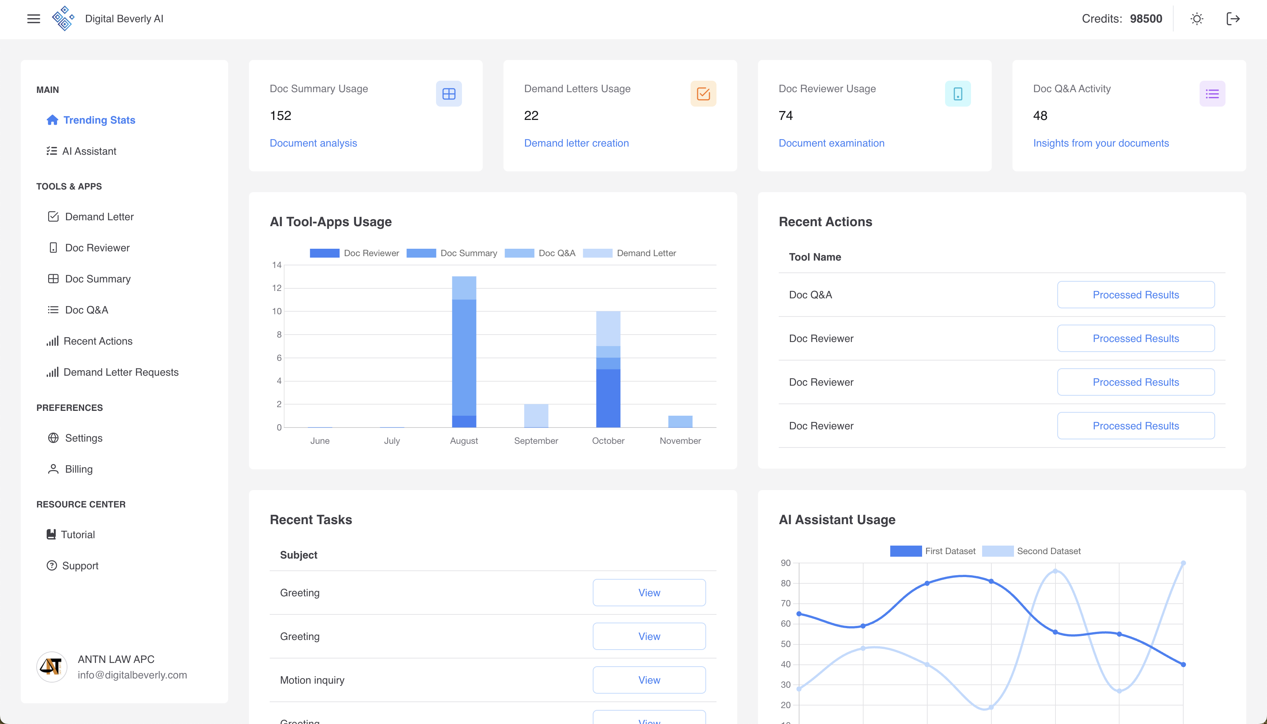Click the November bar in usage chart

click(680, 421)
